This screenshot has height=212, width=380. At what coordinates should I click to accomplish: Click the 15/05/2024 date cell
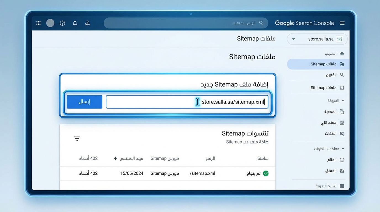coord(132,173)
